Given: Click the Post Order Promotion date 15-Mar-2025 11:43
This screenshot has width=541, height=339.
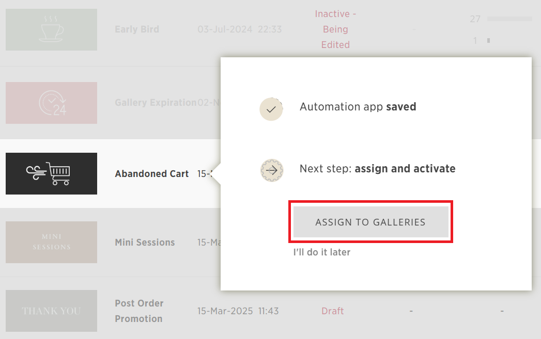Looking at the screenshot, I should coord(238,311).
